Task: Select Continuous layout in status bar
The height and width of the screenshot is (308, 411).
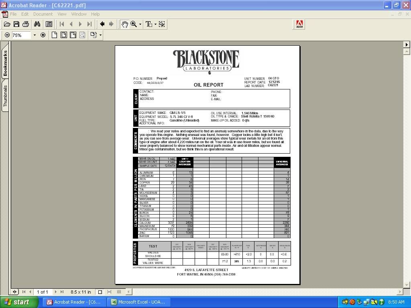Action: (x=109, y=292)
